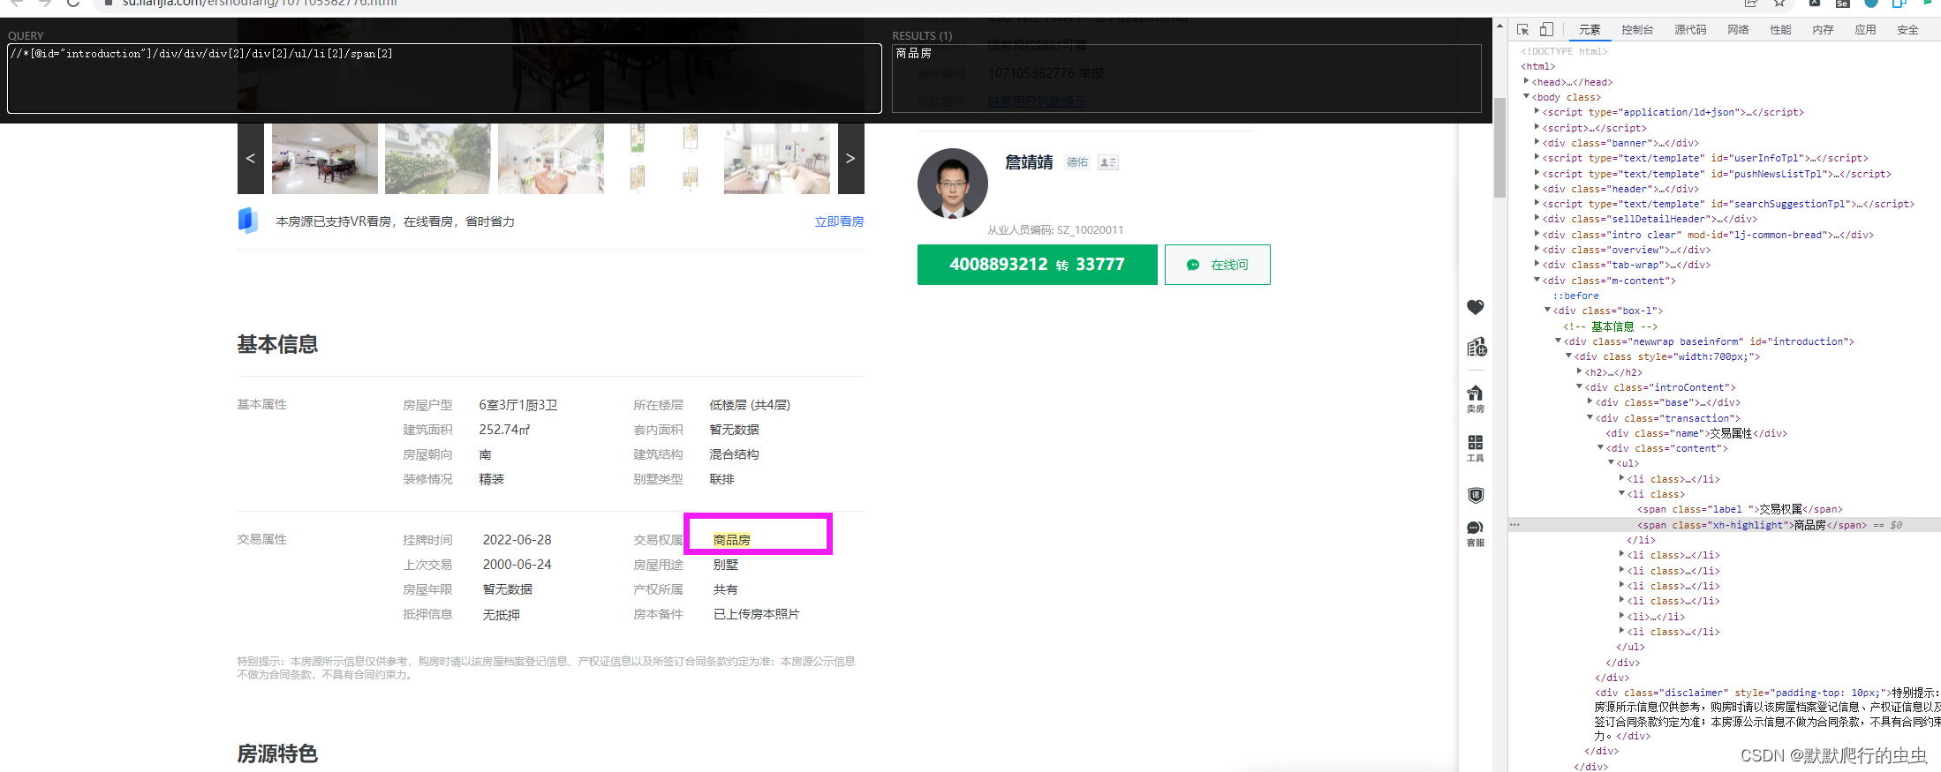Activate the DevTools inspect element picker icon
Image resolution: width=1941 pixels, height=772 pixels.
click(x=1523, y=29)
